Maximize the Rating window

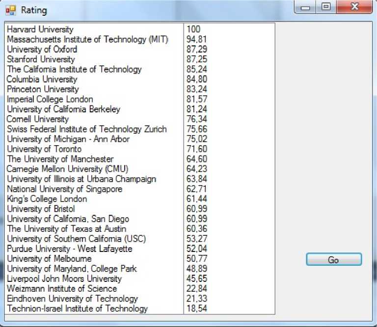326,7
